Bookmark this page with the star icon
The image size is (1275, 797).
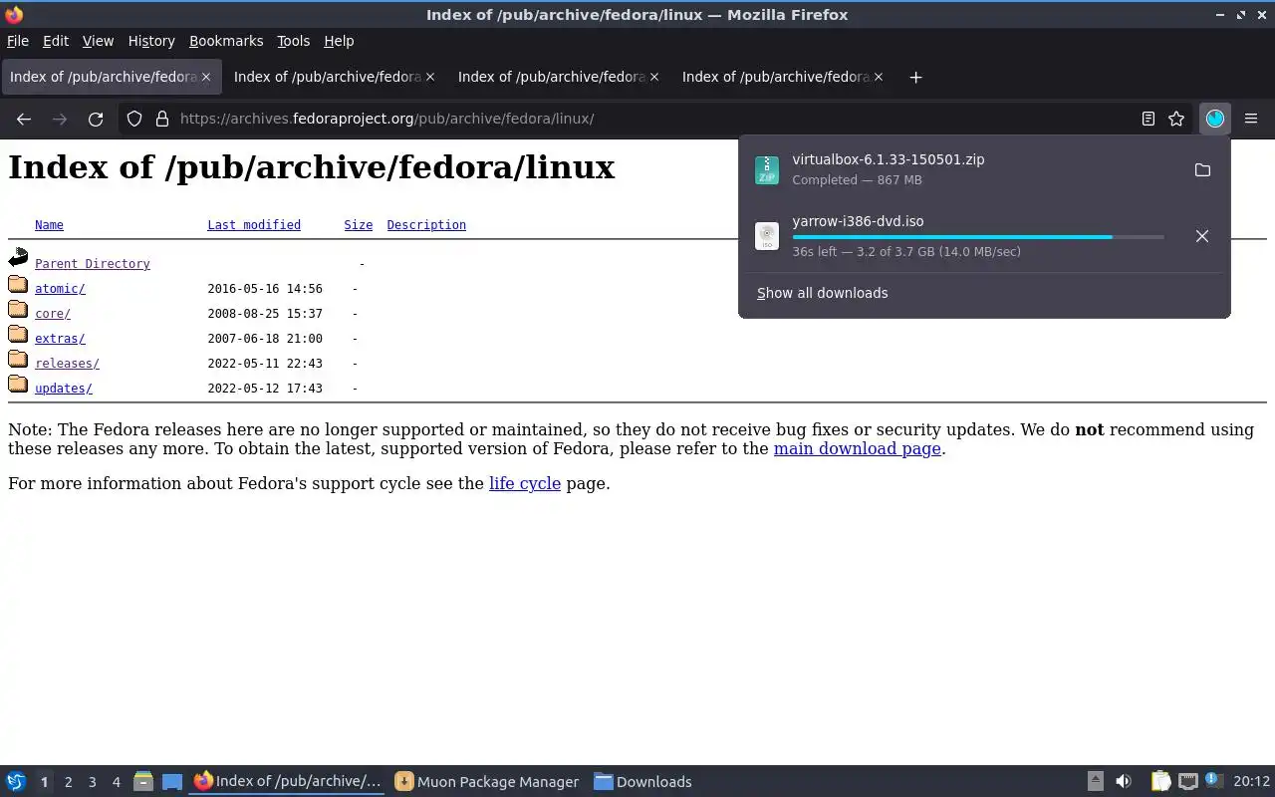[1176, 119]
